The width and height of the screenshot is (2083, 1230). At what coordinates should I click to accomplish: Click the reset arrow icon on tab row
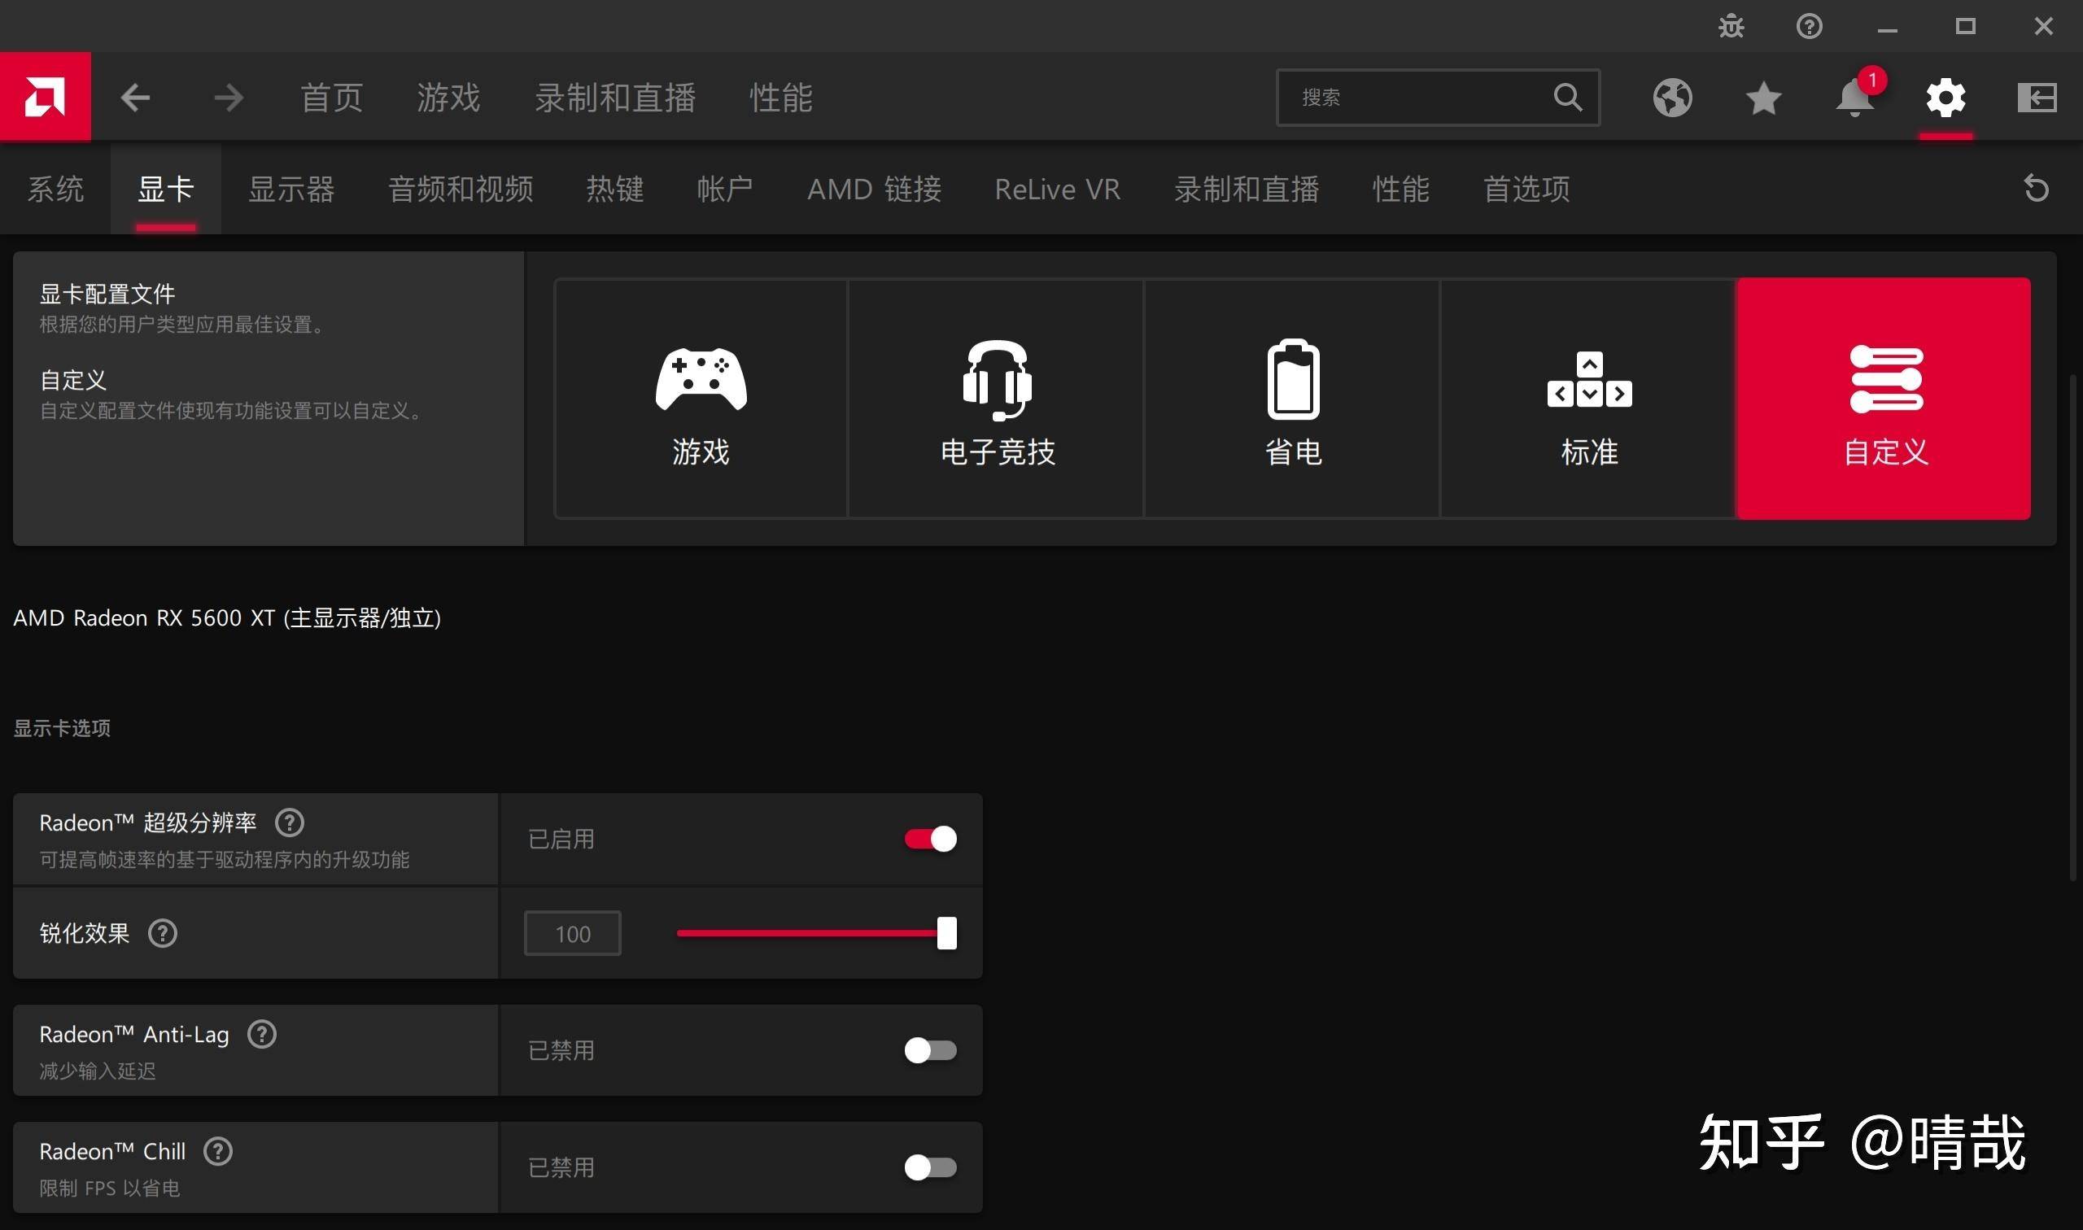pyautogui.click(x=2036, y=188)
